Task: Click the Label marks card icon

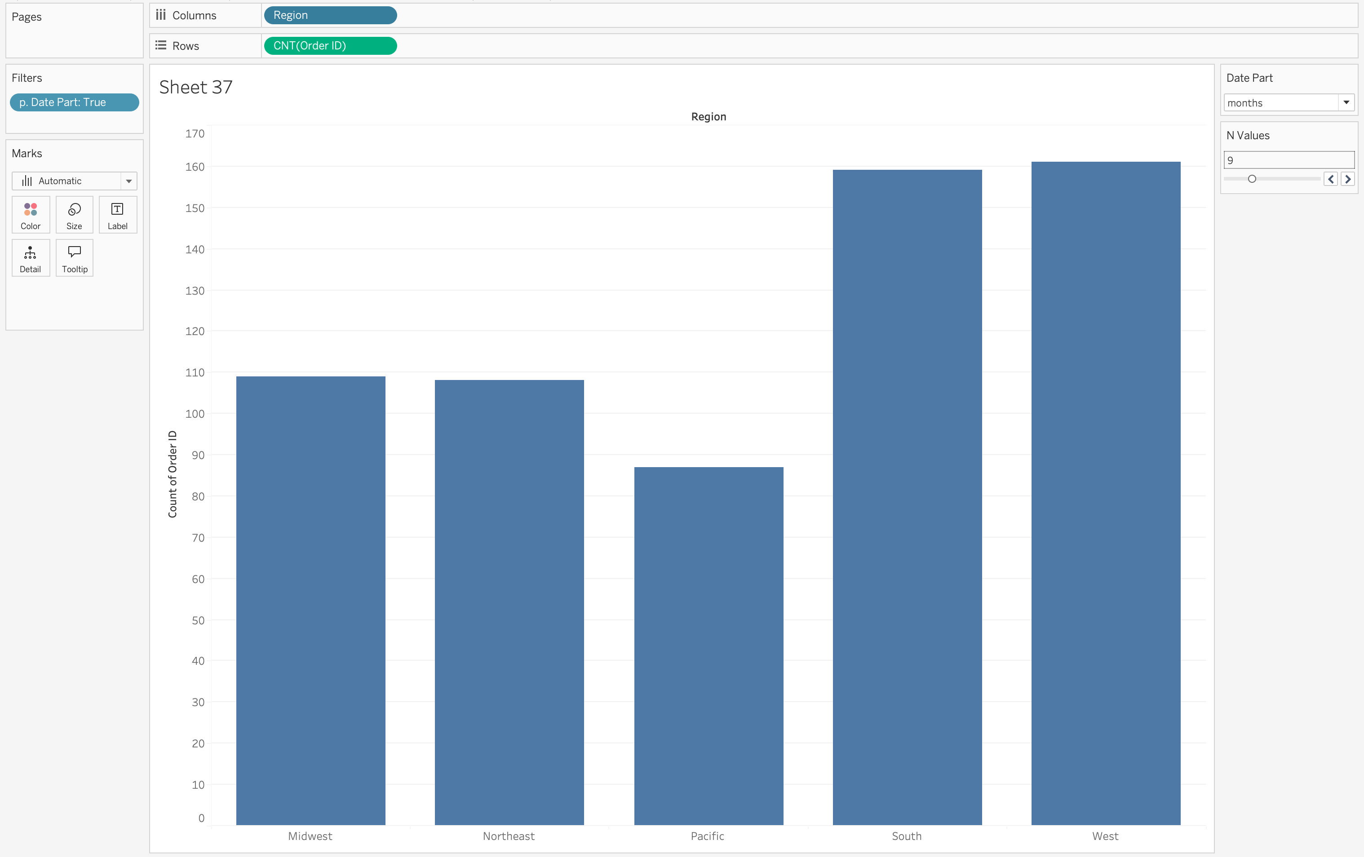Action: coord(117,210)
